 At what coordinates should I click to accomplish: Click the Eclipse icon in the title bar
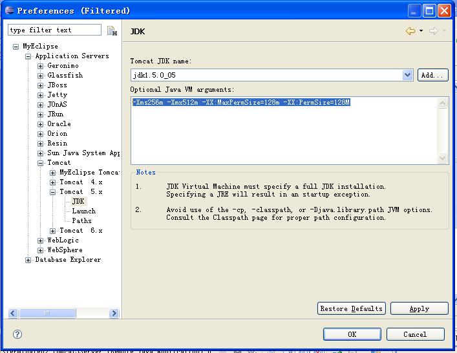(x=9, y=10)
